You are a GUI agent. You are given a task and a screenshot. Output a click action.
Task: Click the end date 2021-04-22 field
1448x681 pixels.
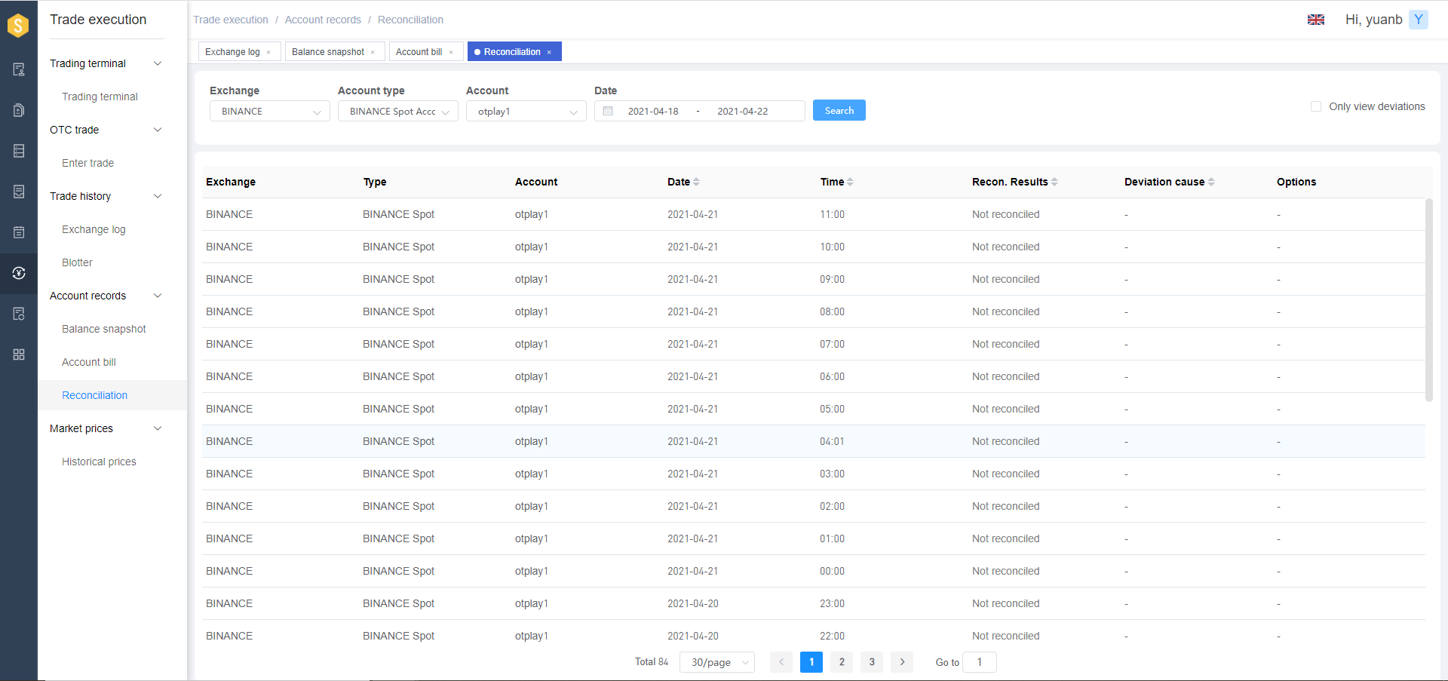743,111
